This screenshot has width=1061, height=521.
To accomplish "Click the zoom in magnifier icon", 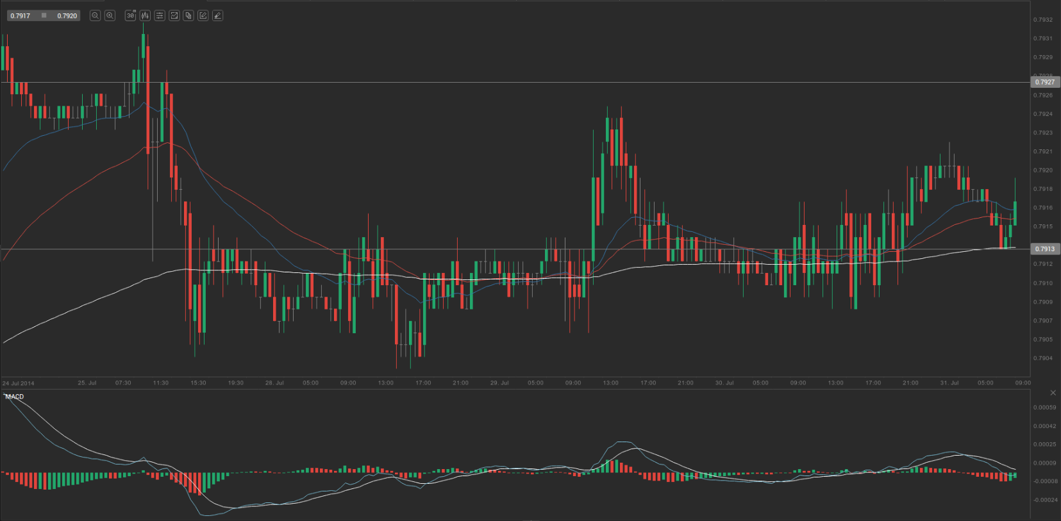I will click(110, 15).
